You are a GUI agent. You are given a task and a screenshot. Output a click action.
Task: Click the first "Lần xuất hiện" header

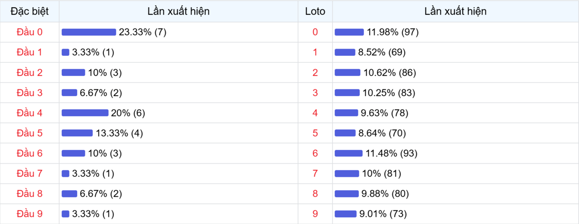click(x=179, y=12)
